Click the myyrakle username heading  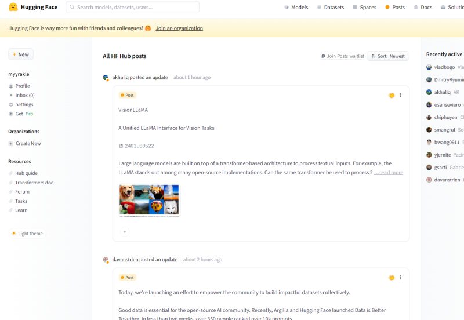[x=19, y=74]
